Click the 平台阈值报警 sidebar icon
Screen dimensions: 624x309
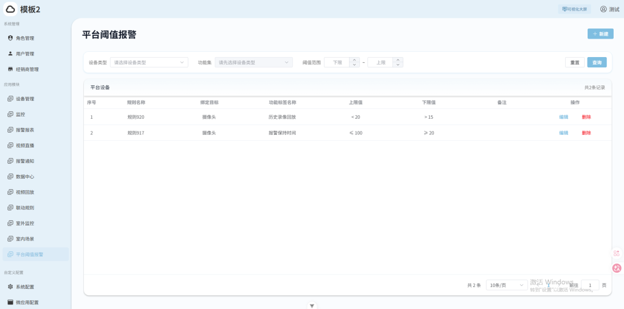[10, 254]
